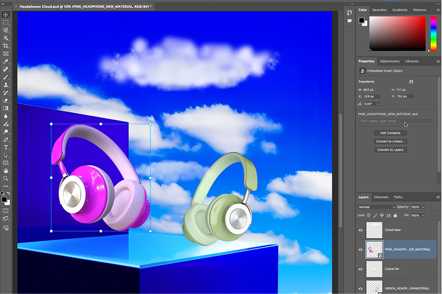The image size is (442, 294).
Task: Pick the Eyedropper tool
Action: pos(6,61)
